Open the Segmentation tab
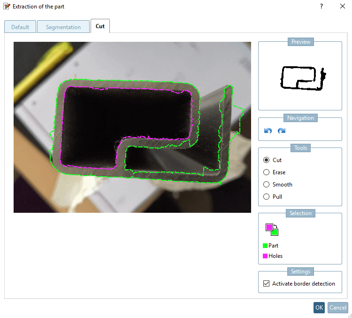 pos(63,27)
